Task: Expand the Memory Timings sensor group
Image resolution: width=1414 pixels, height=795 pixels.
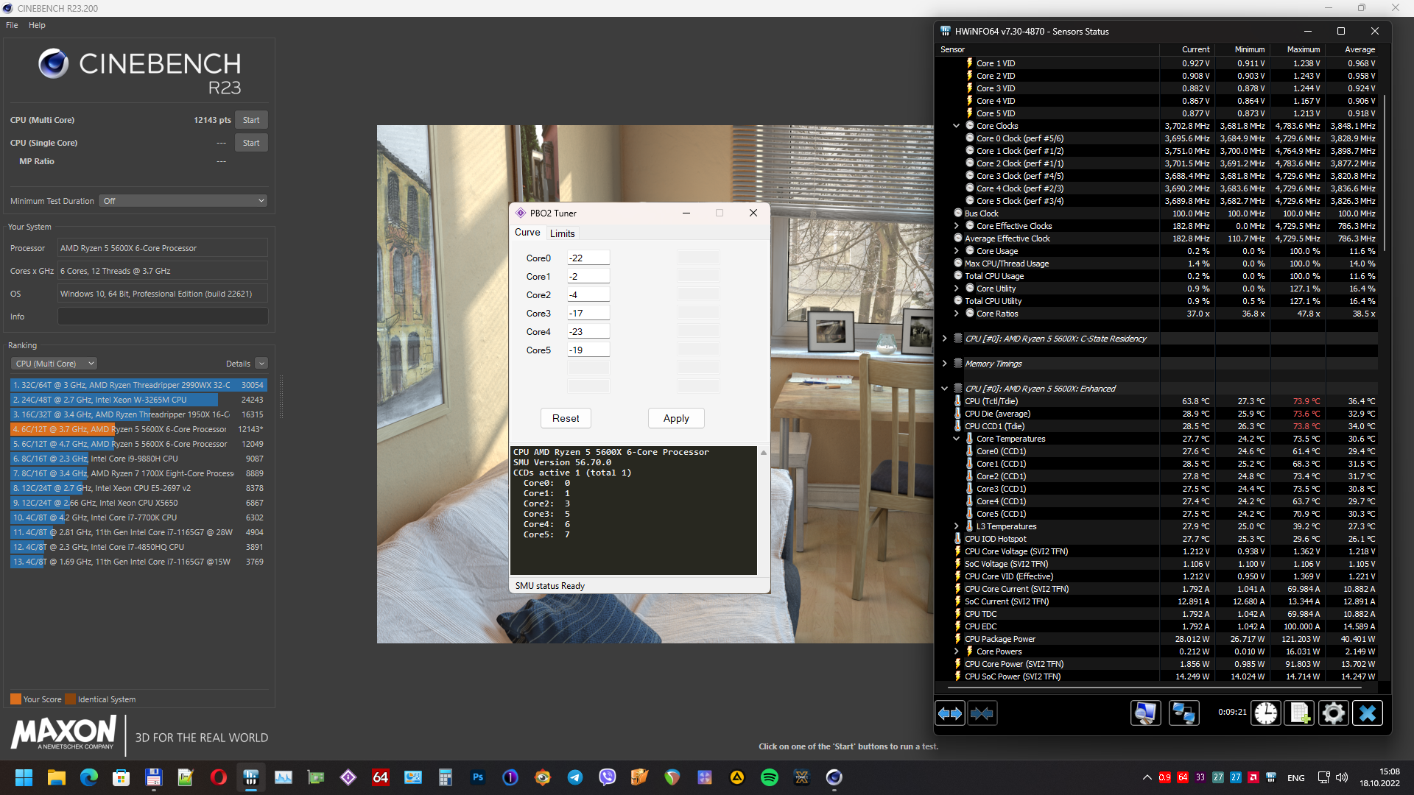Action: coord(945,364)
